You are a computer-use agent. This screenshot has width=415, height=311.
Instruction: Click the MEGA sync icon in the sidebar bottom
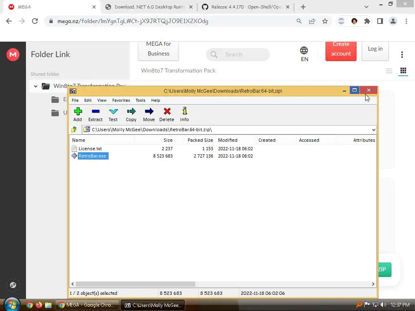(x=13, y=285)
